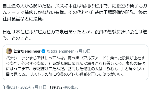Click empty space right of 7月10日 in the quote card
Screen dimensions: 151x94
pos(119,51)
